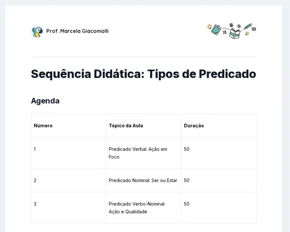Image resolution: width=290 pixels, height=232 pixels.
Task: Select the Predicado Verbo-Nominal topic cell
Action: [x=143, y=208]
